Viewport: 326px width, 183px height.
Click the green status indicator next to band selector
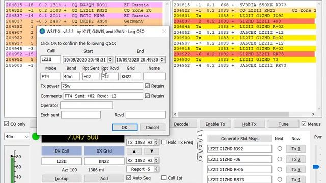[36, 137]
